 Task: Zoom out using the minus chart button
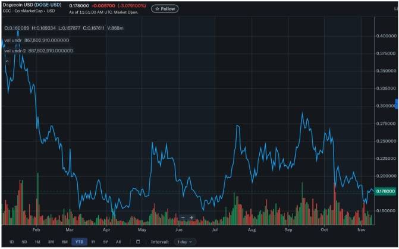point(184,218)
